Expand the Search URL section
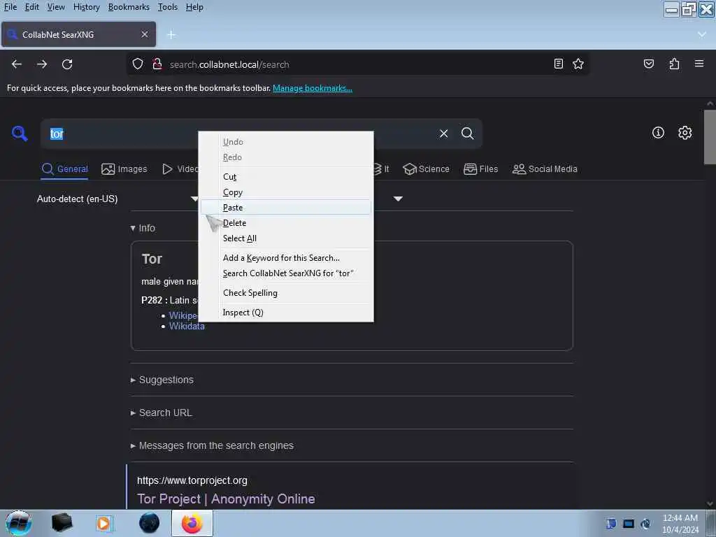716x537 pixels. point(162,413)
